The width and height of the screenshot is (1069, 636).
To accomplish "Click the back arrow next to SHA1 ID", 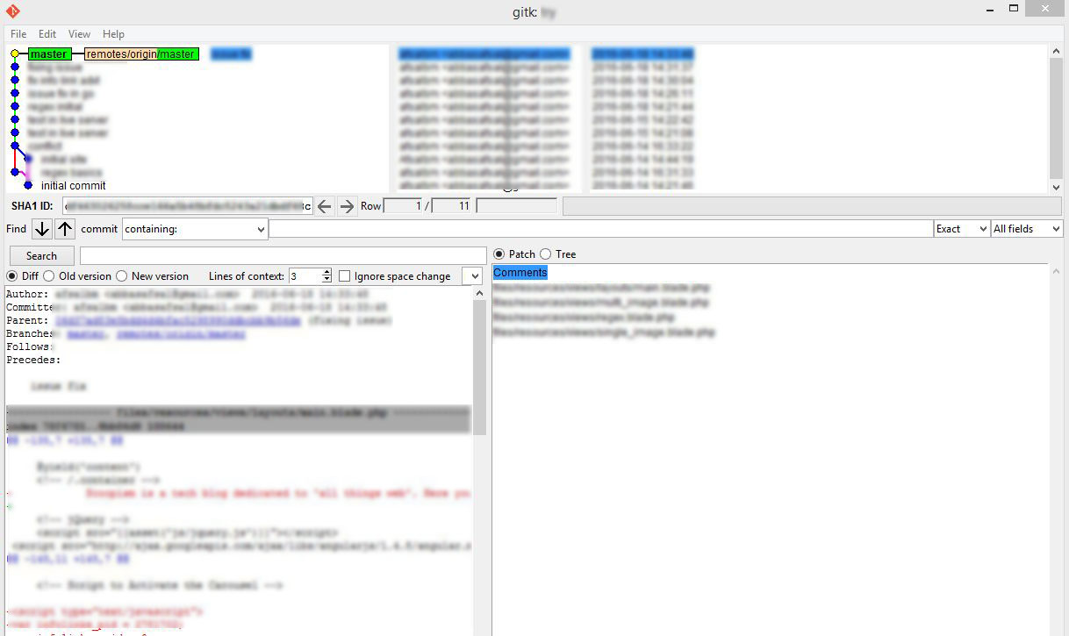I will click(x=325, y=206).
